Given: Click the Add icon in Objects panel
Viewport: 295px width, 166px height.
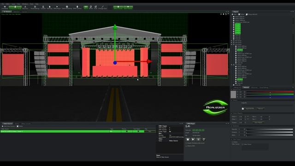Looking at the screenshot, I should click(232, 14).
